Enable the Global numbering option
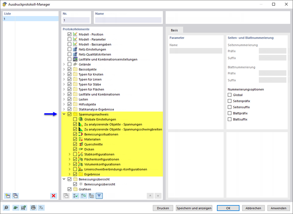Viewport: 293px width, 214px height. [230, 95]
